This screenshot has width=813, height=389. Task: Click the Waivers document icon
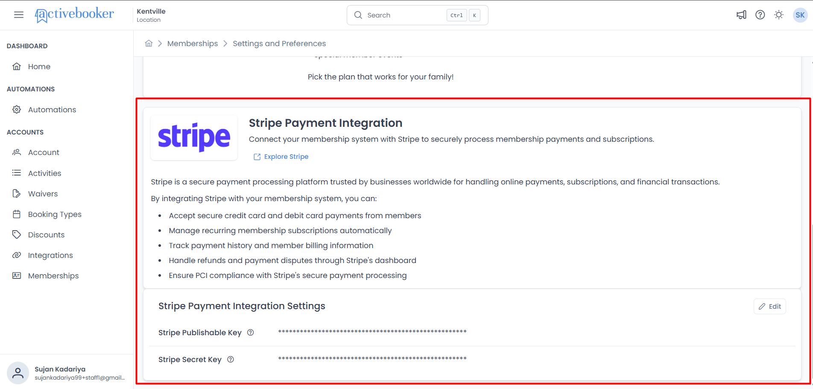[17, 193]
